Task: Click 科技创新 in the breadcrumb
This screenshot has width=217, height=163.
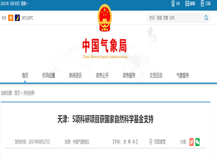Action: tap(29, 93)
